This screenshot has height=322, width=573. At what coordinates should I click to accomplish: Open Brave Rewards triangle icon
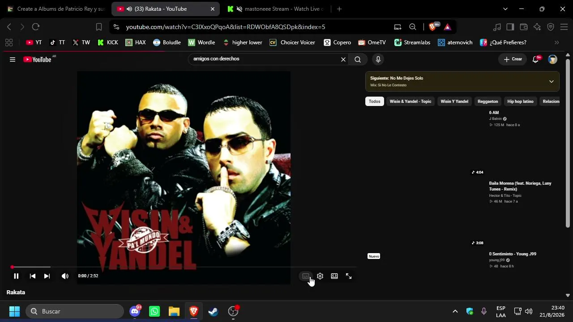pyautogui.click(x=447, y=27)
